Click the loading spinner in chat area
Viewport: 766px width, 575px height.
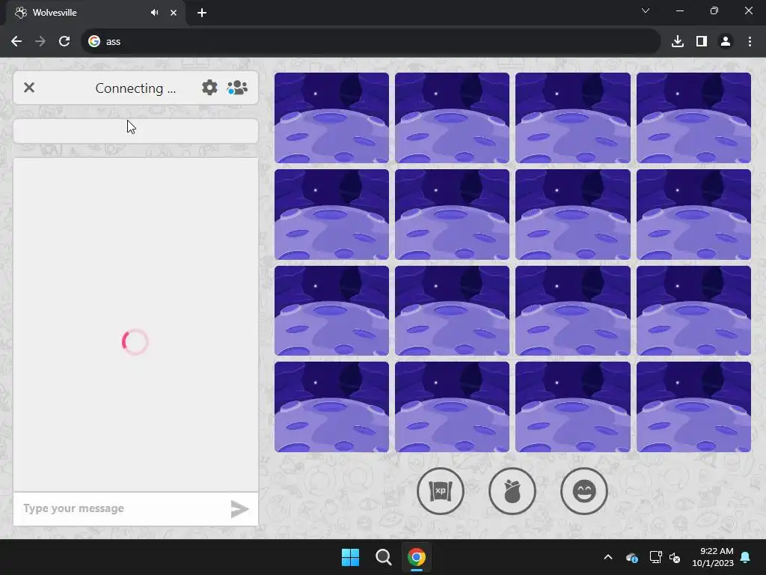point(135,341)
